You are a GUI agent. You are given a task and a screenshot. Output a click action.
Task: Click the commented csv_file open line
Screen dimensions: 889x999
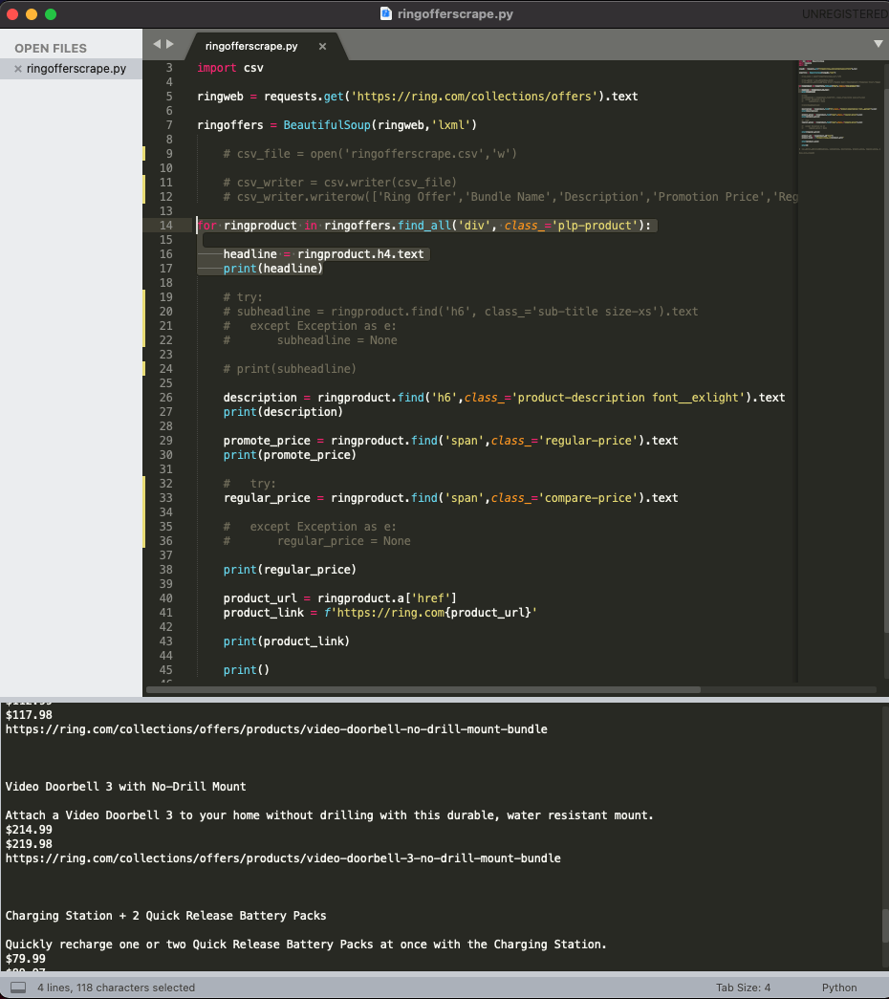[x=370, y=154]
